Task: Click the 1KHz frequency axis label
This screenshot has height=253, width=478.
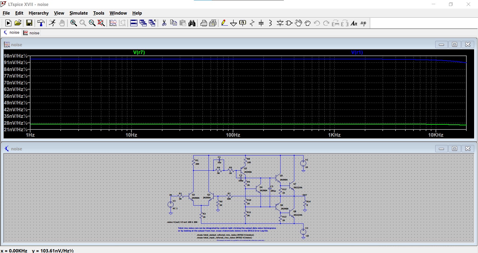Action: (334, 135)
